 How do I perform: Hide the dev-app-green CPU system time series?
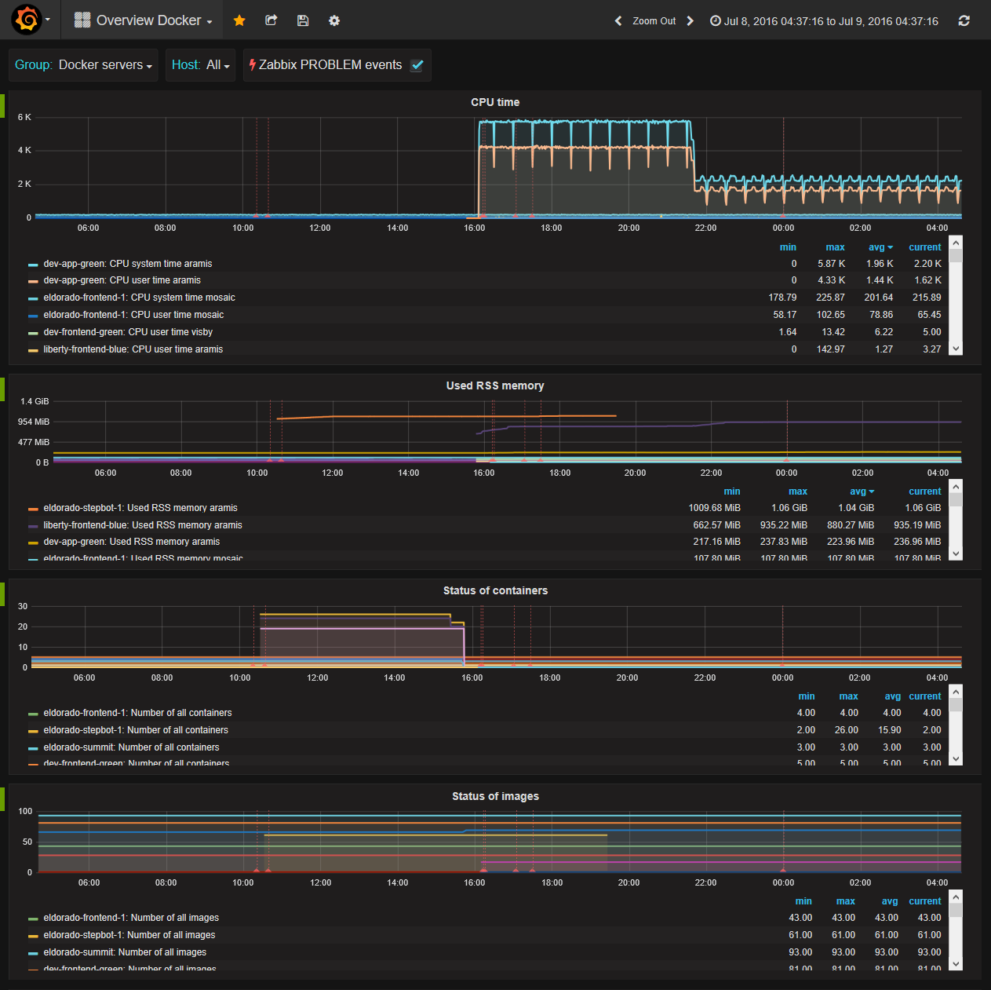click(x=32, y=264)
